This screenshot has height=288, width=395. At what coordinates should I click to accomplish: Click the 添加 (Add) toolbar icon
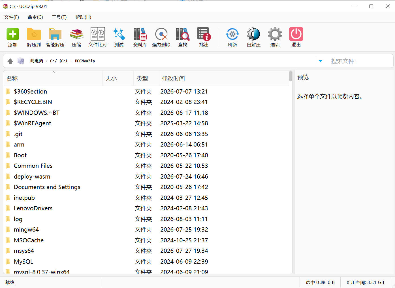[13, 37]
